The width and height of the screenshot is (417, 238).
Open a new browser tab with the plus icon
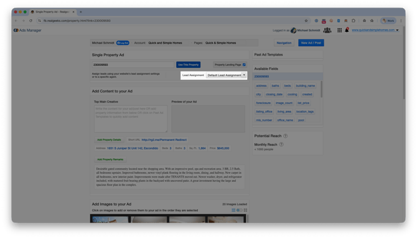click(81, 12)
